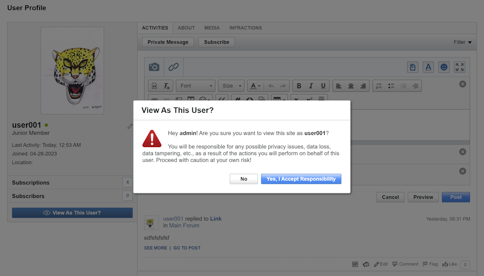Switch to the MEDIA tab

(212, 28)
